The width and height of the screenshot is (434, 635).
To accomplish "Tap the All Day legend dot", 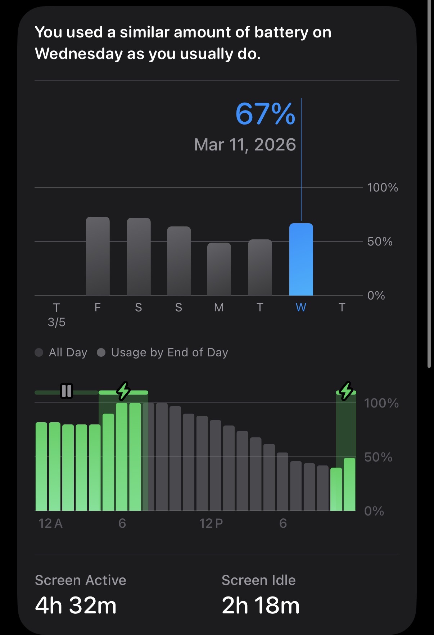I will coord(39,352).
